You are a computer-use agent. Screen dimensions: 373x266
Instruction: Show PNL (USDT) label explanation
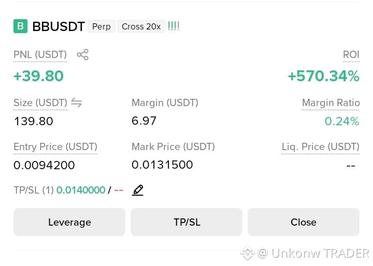pos(40,55)
